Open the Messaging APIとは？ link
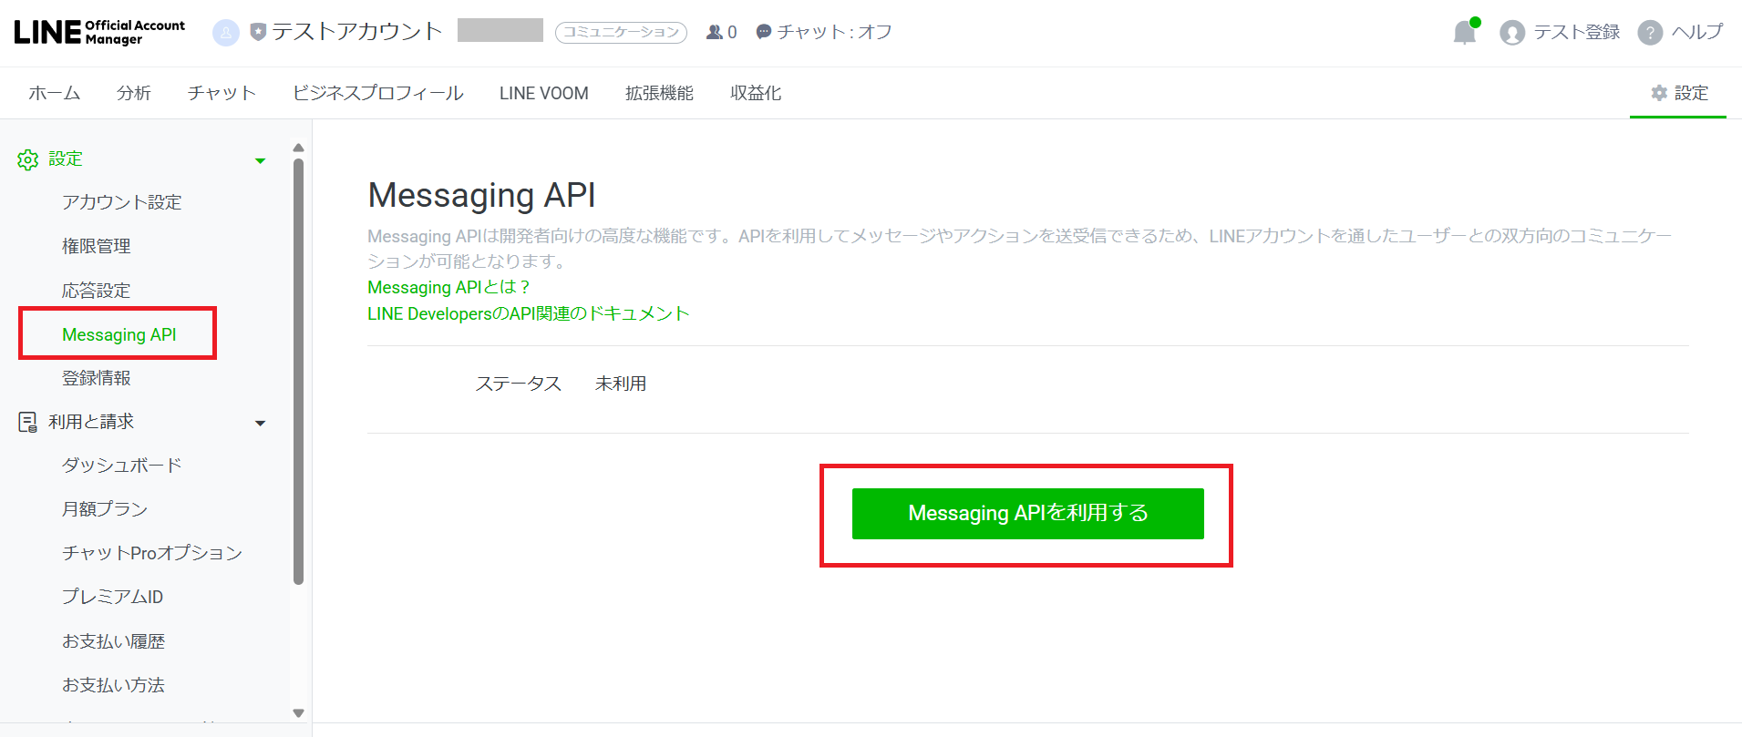The image size is (1742, 737). click(x=448, y=287)
